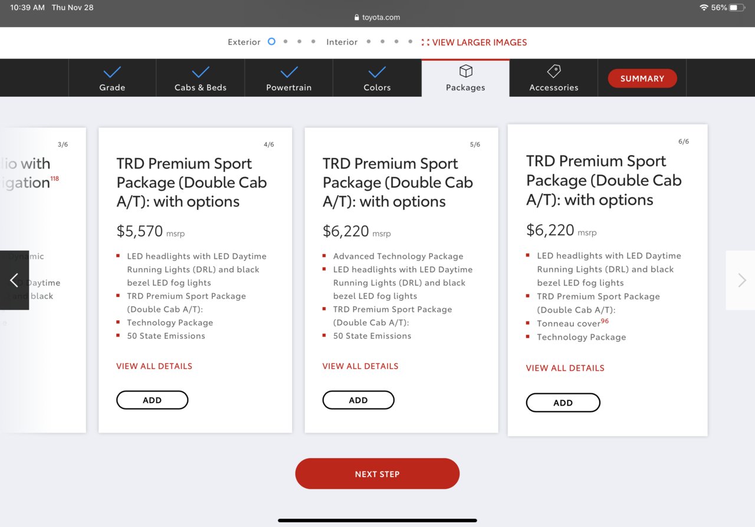This screenshot has height=527, width=755.
Task: Click "Advanced Technology Package" bullet item
Action: [x=398, y=256]
